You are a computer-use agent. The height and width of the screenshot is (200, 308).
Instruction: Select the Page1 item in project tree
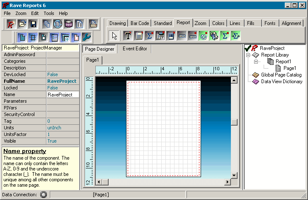[x=290, y=68]
